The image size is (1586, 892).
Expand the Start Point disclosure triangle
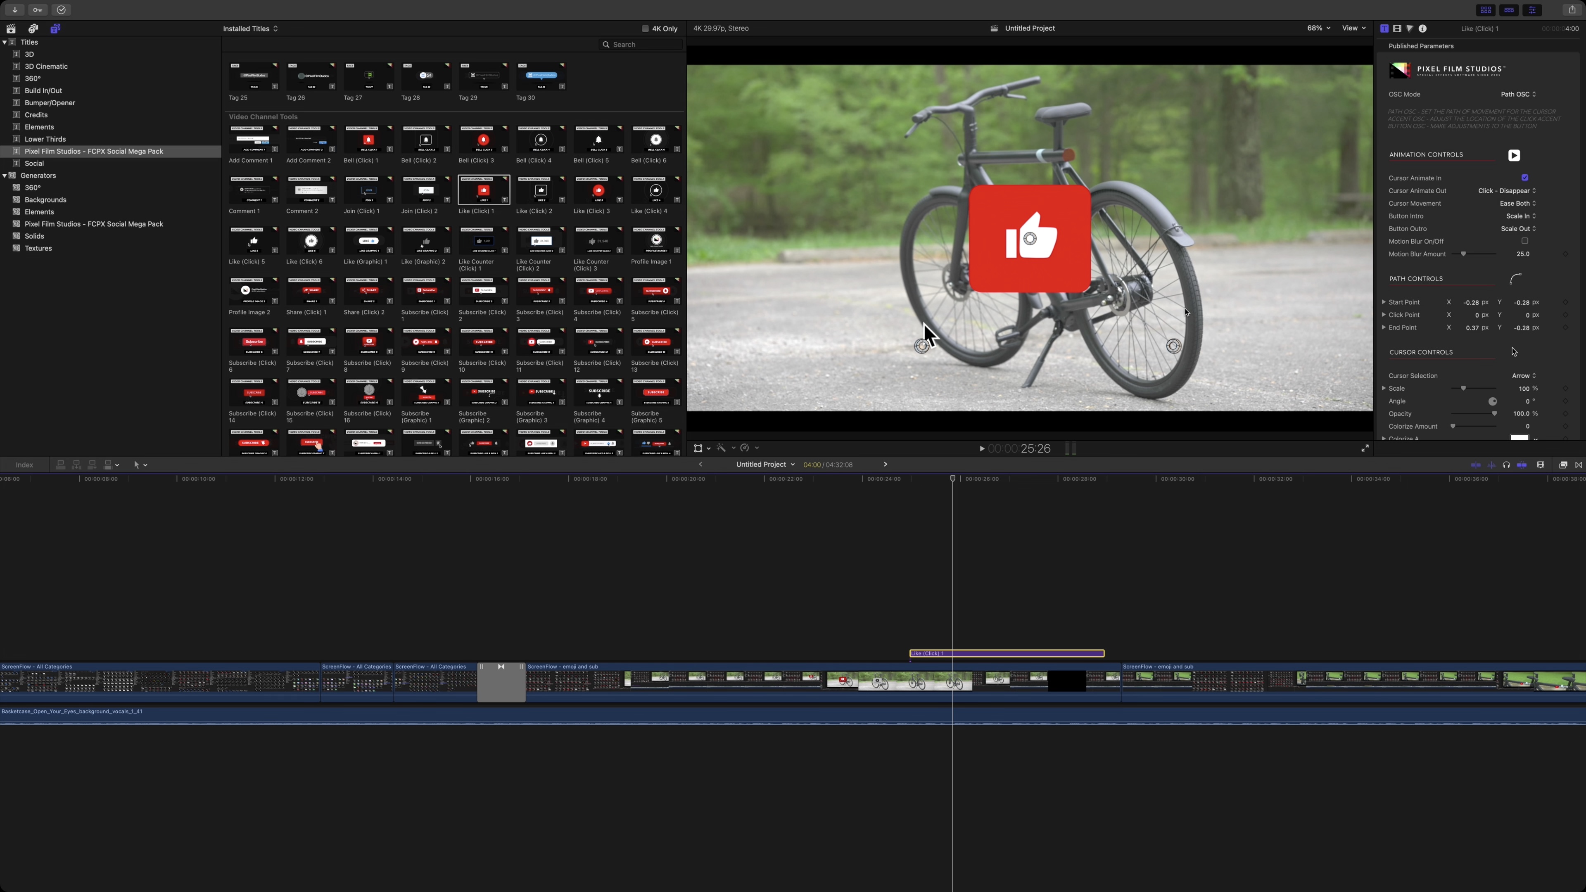[1384, 302]
